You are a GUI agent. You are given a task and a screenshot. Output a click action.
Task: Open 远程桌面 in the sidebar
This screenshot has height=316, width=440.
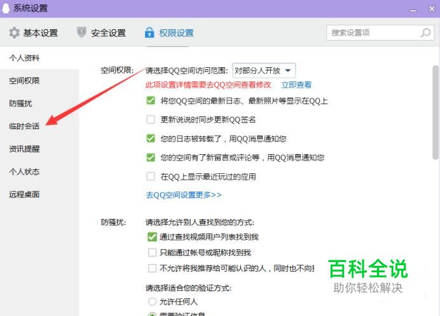point(24,194)
